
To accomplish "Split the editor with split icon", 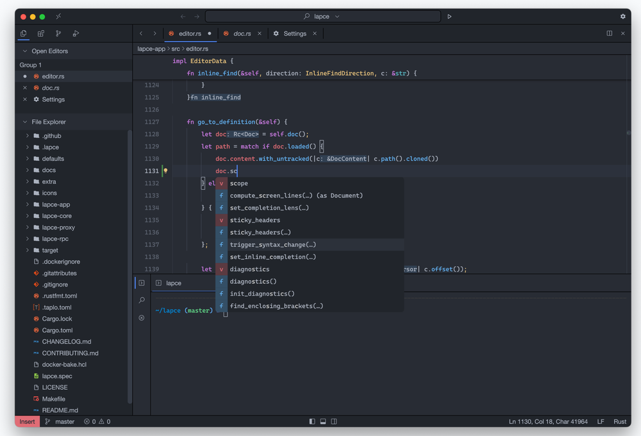I will [609, 33].
